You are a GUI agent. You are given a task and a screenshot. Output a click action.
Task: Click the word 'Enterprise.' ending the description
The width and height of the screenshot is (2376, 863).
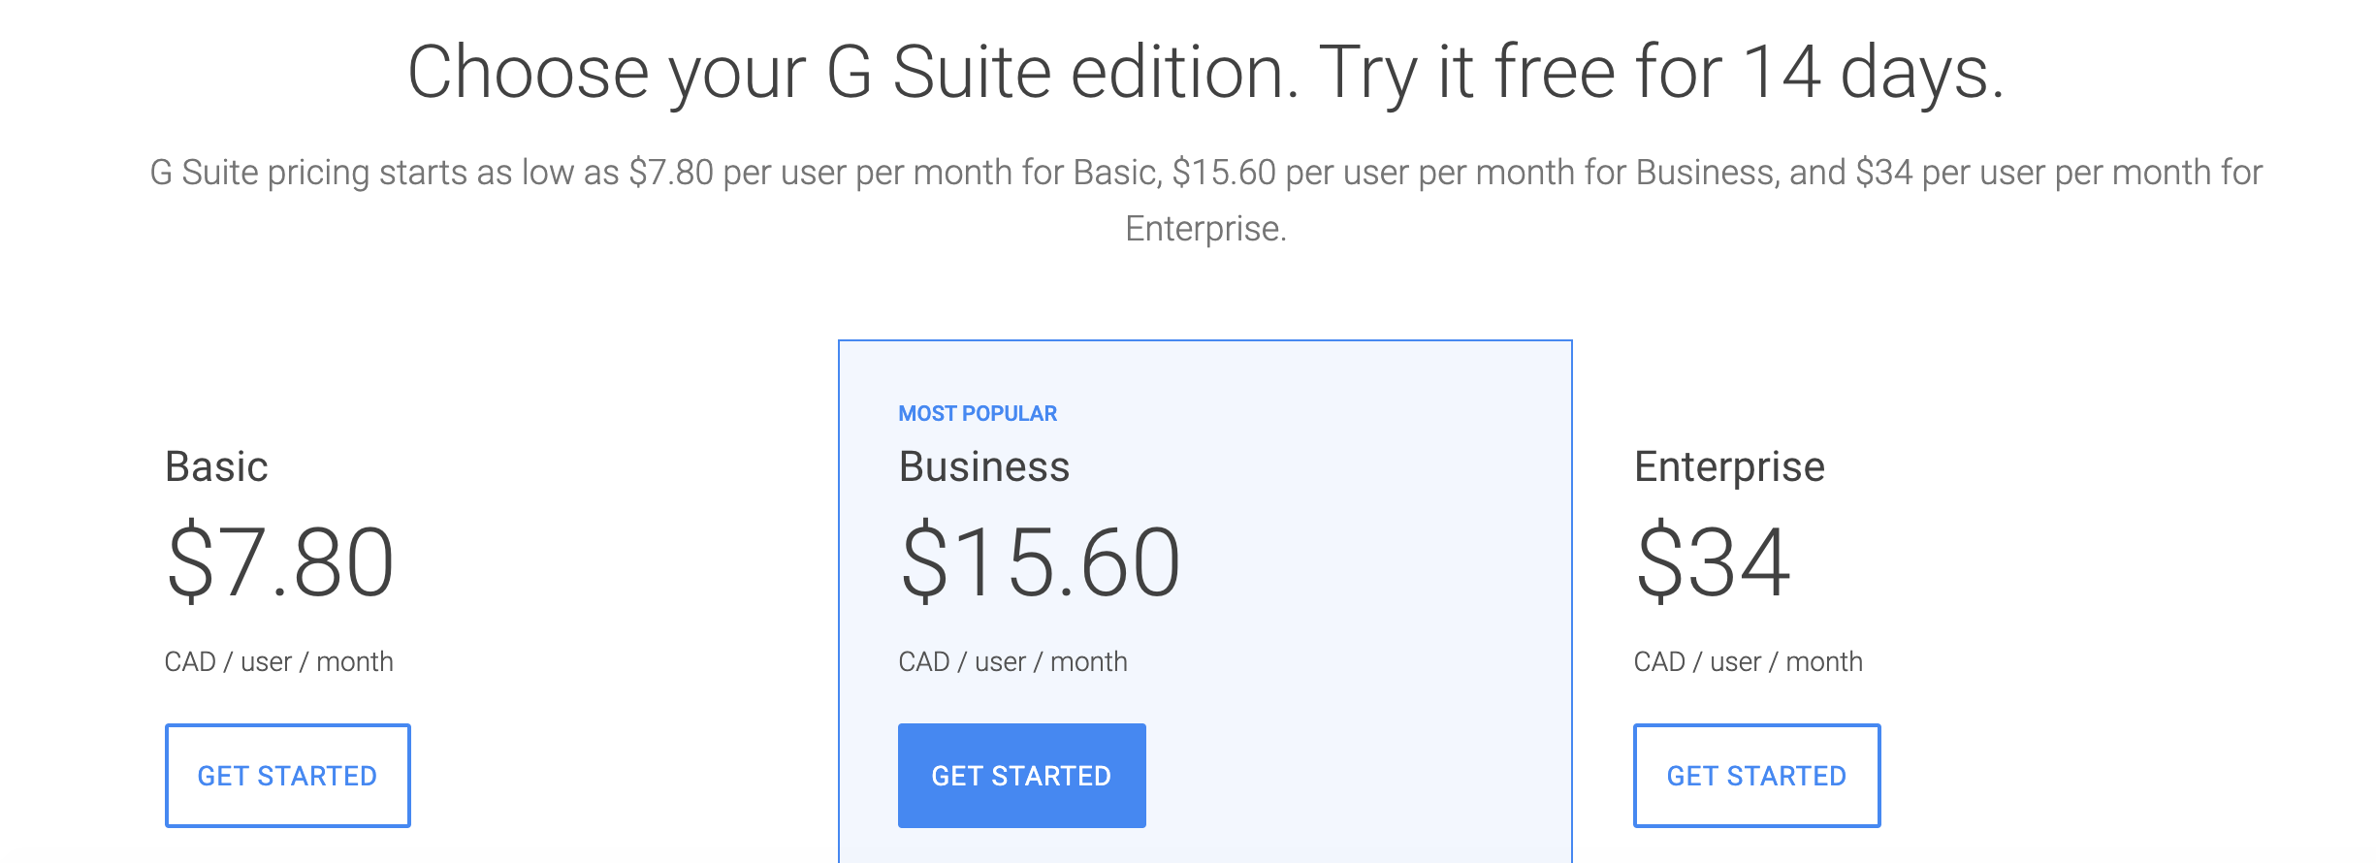(x=1205, y=229)
